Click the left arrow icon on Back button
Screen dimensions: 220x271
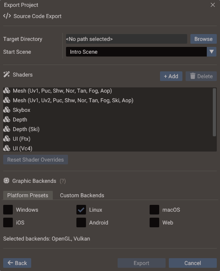coord(10,263)
